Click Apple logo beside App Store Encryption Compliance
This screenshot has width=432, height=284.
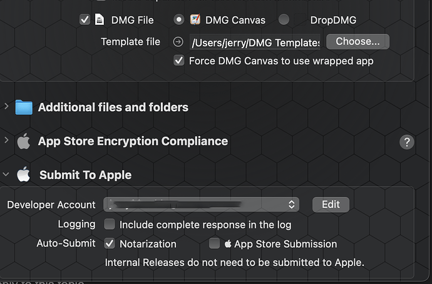(24, 141)
